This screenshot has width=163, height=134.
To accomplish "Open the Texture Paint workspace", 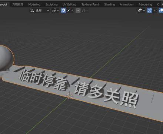I will point(90,4).
